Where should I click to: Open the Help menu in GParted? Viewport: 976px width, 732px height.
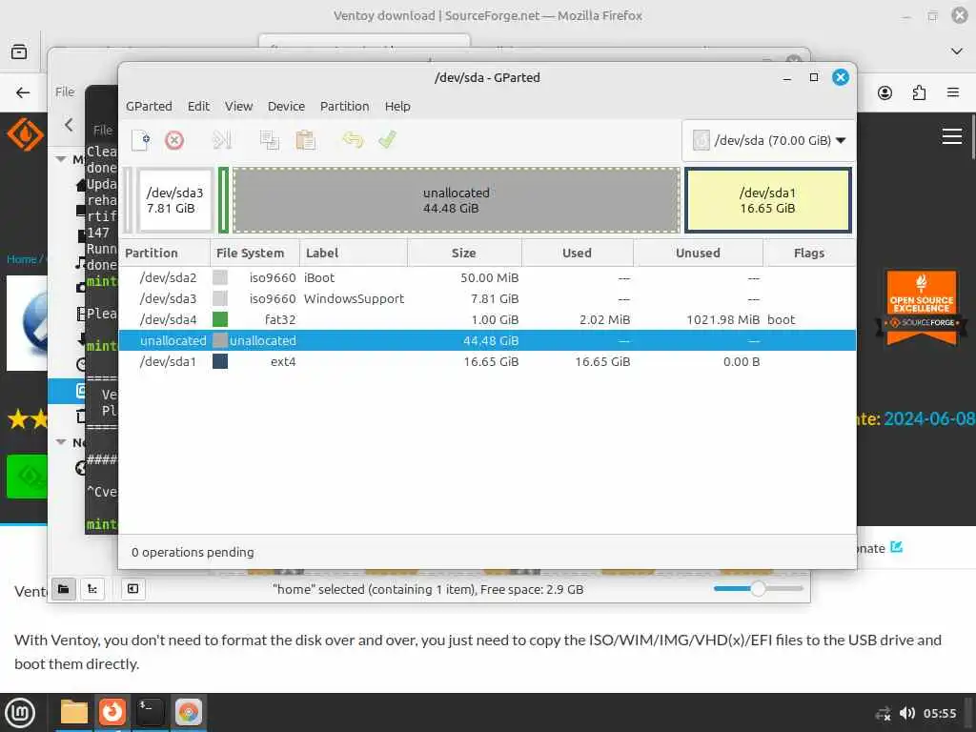click(397, 107)
